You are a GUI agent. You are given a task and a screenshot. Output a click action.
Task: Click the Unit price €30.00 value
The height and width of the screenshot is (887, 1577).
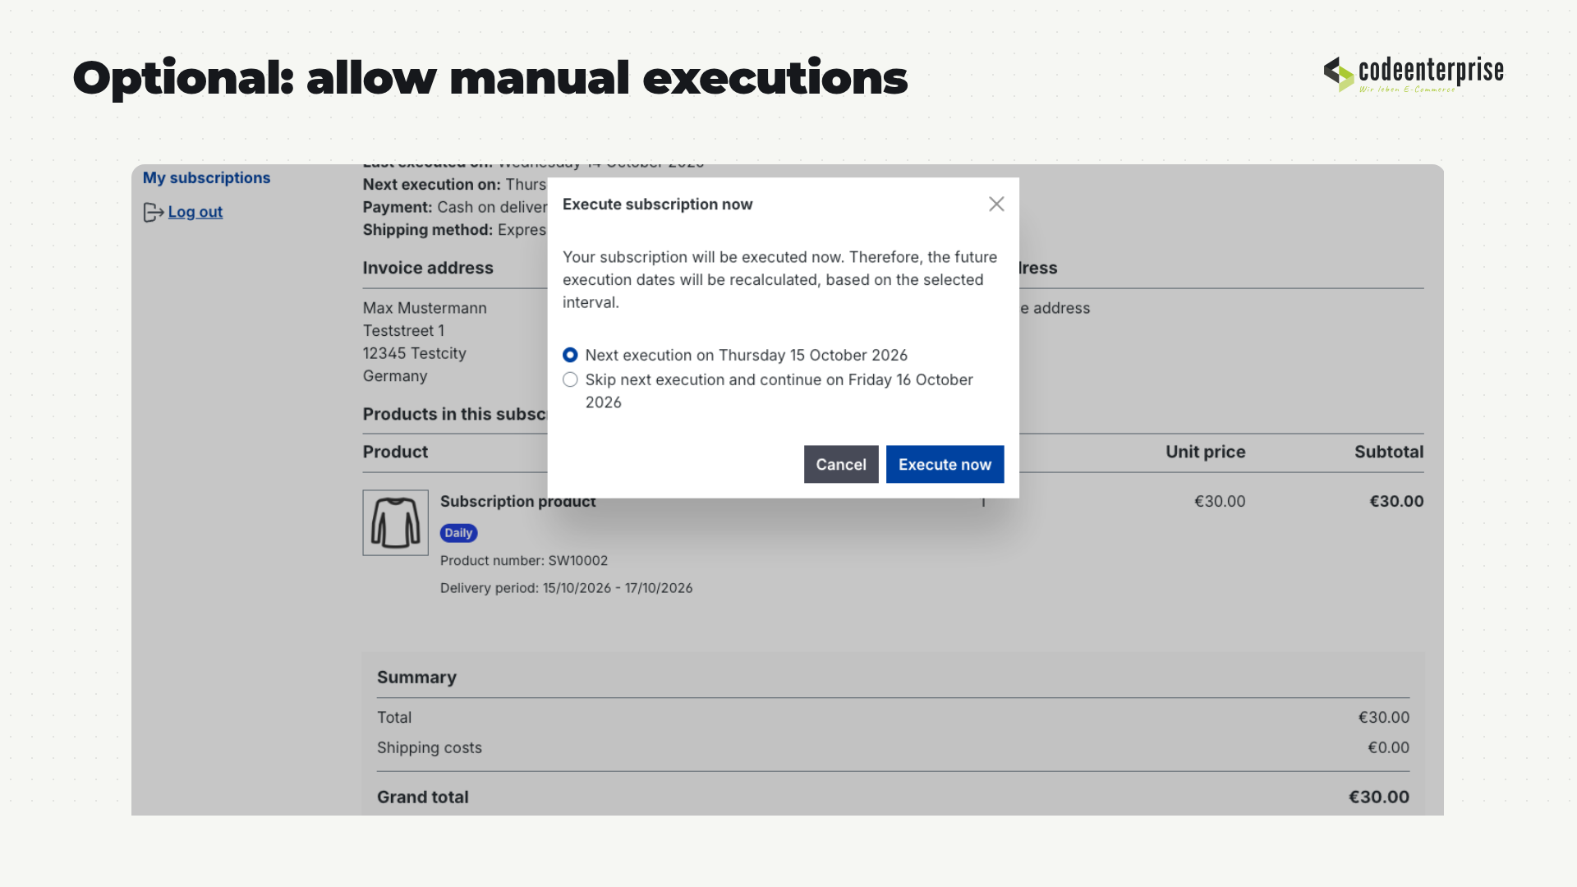[x=1220, y=501]
